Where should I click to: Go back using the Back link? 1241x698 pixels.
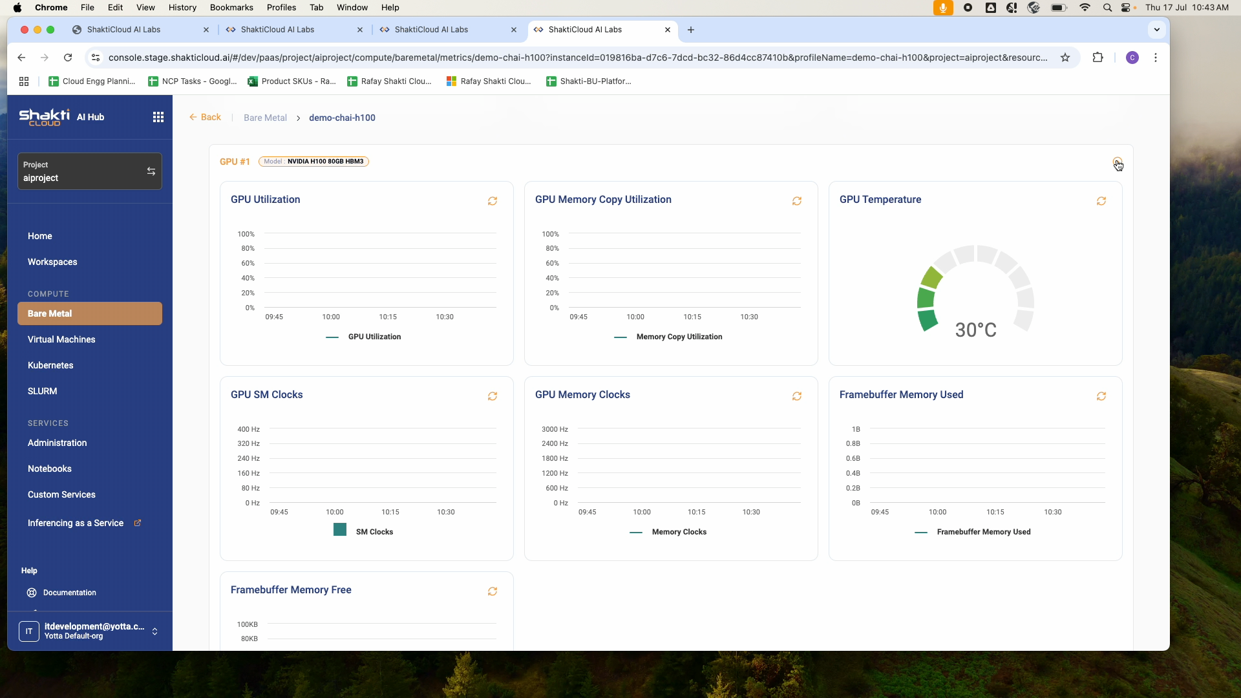coord(205,117)
